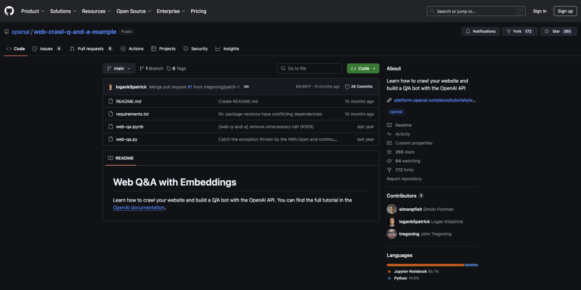Viewport: 581px width, 290px height.
Task: Switch to the Issues tab
Action: point(46,49)
